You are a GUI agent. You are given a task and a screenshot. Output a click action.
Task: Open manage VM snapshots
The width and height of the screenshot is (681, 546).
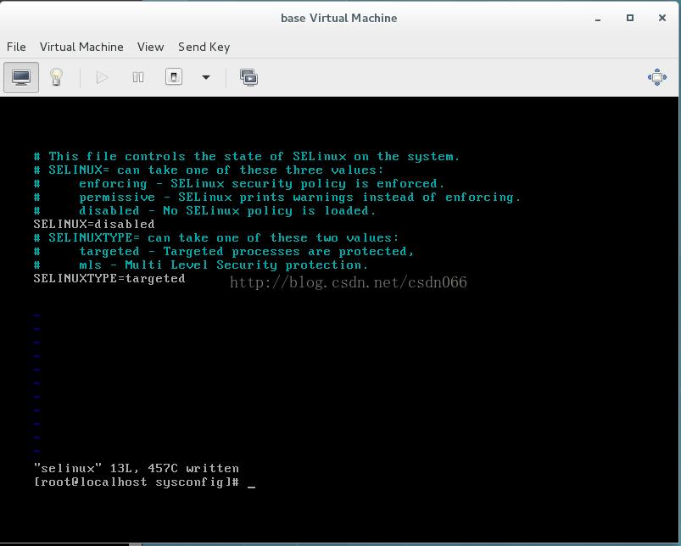248,78
